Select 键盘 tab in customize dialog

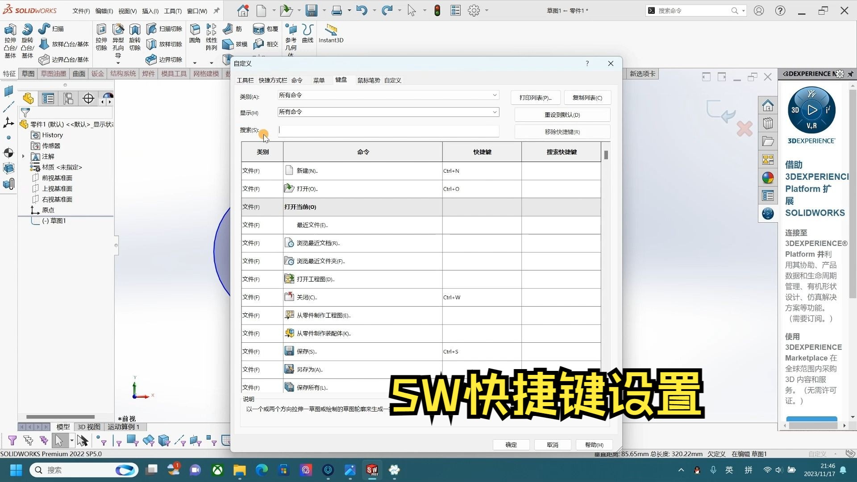click(x=342, y=80)
